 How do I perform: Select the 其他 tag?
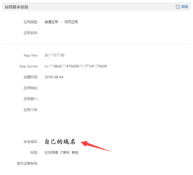75,153
